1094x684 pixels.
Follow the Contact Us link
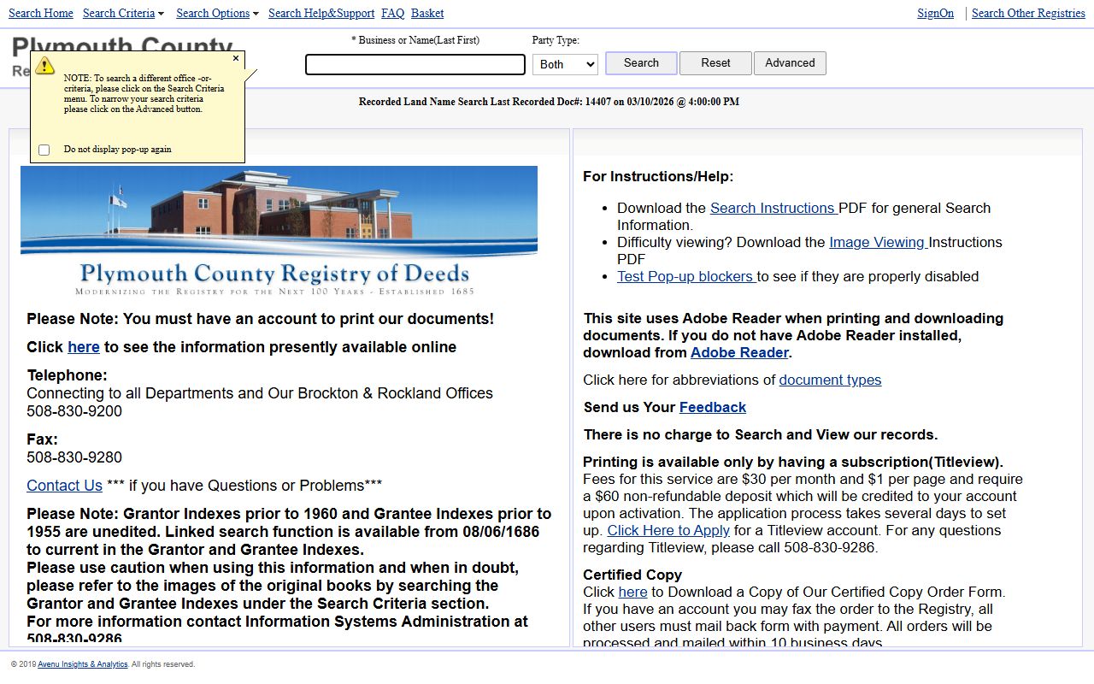click(x=64, y=486)
